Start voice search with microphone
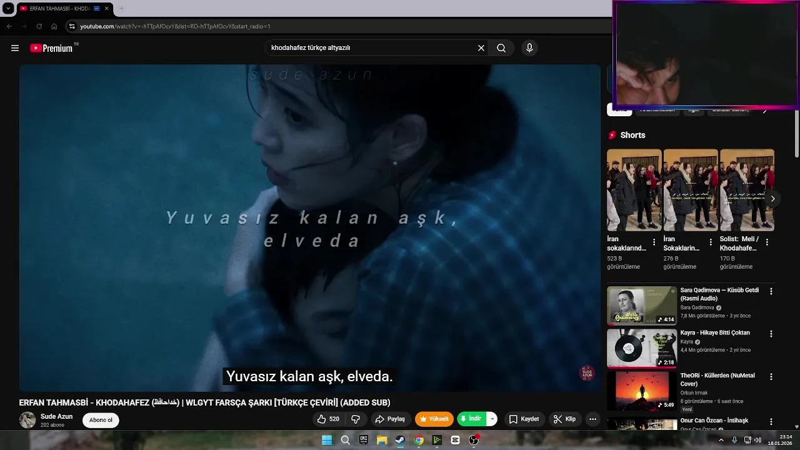The height and width of the screenshot is (450, 800). 529,48
